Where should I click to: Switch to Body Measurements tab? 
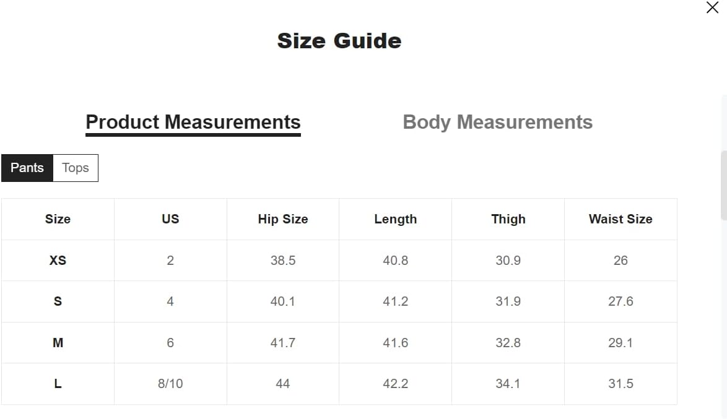[497, 123]
